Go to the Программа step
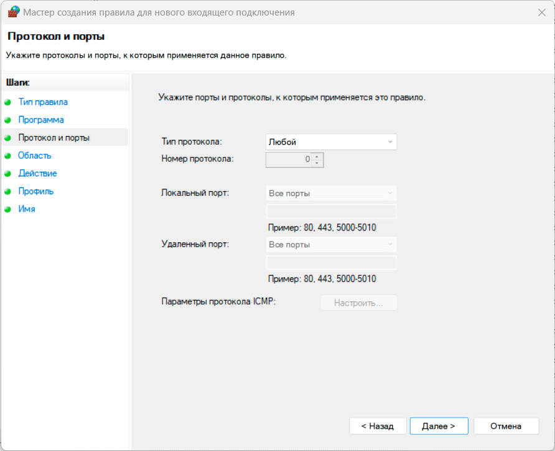Viewport: 555px width, 451px height. [41, 120]
